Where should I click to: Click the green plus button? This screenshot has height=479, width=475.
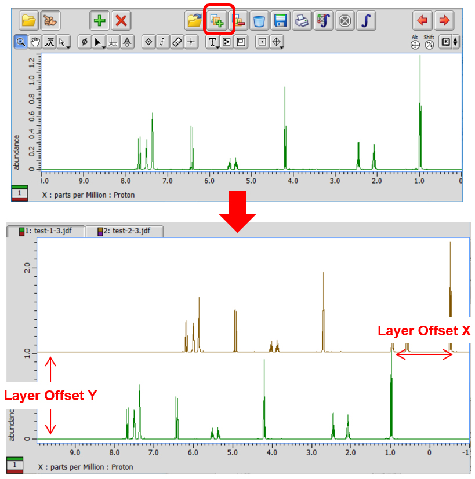[x=99, y=21]
